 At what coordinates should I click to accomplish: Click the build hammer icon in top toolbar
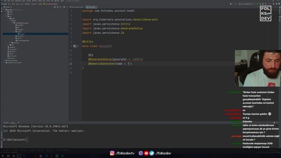click(x=235, y=4)
